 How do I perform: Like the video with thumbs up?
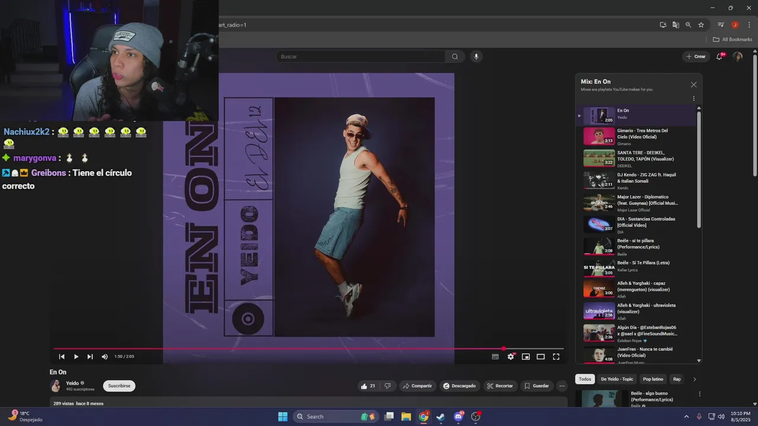[x=368, y=386]
